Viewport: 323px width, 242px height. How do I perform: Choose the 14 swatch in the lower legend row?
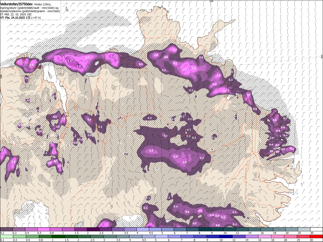coord(252,236)
